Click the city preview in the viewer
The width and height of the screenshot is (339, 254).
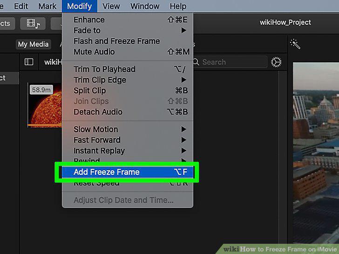pyautogui.click(x=316, y=153)
